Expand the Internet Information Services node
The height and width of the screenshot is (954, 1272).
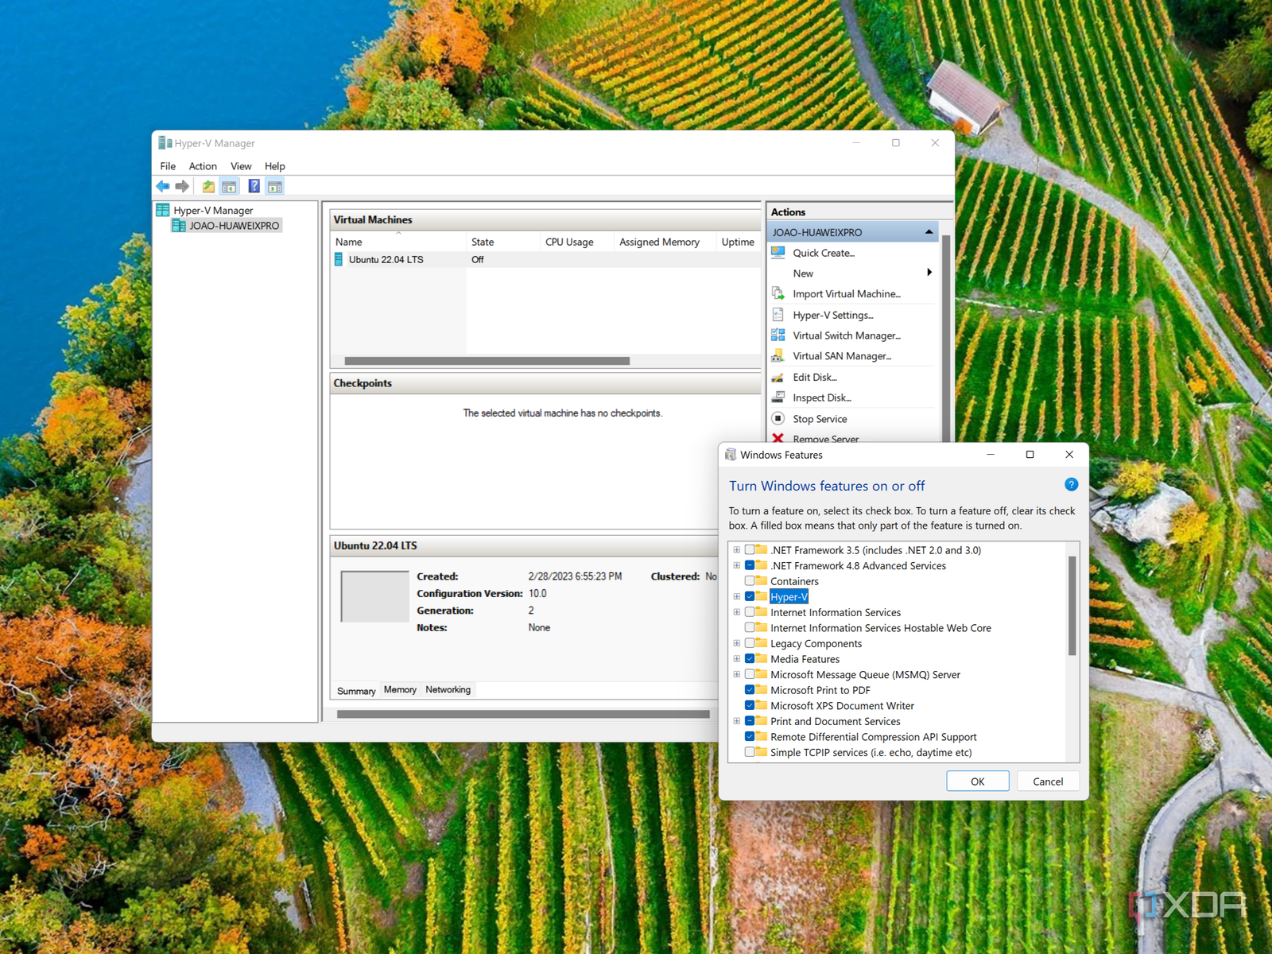[x=737, y=612]
